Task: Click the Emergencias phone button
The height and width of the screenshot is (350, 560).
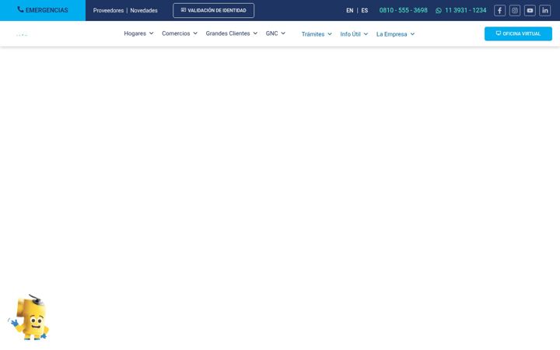Action: [43, 10]
